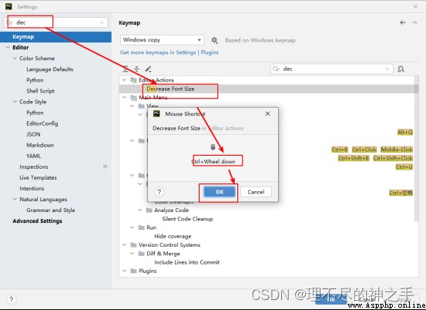Click the Expand All icon in Keymap toolbar

(126, 69)
